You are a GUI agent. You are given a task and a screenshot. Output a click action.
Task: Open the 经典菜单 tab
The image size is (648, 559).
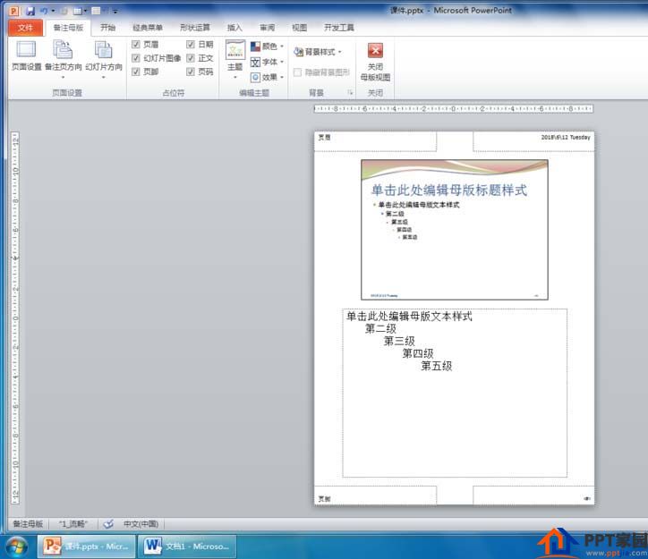[x=148, y=28]
